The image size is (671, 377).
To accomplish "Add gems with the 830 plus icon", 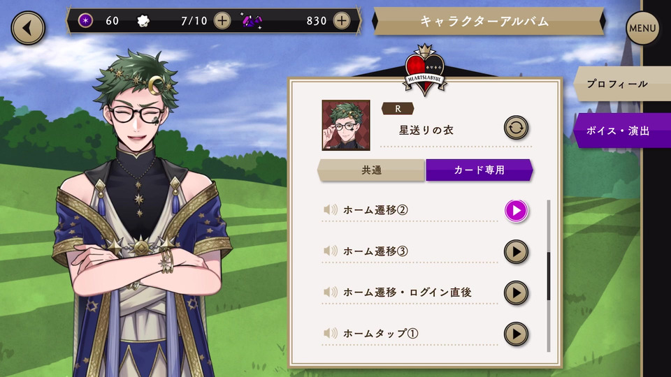I will click(342, 20).
